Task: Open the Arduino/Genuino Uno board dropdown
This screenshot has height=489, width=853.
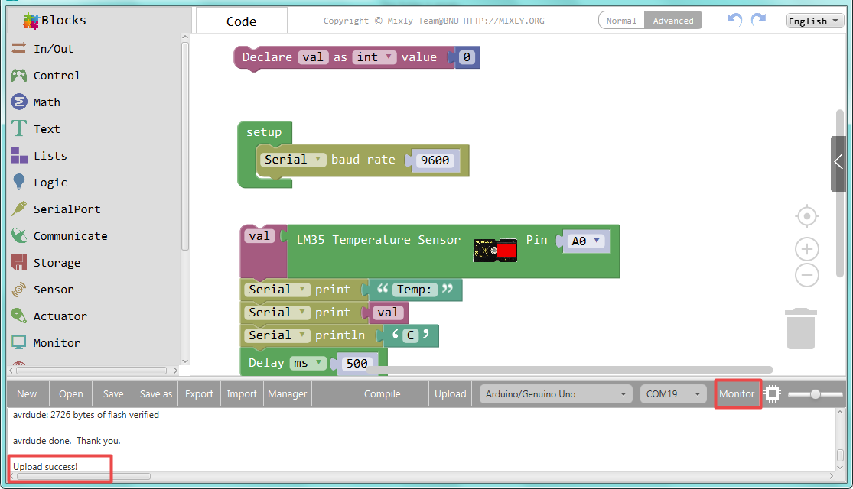Action: click(555, 394)
